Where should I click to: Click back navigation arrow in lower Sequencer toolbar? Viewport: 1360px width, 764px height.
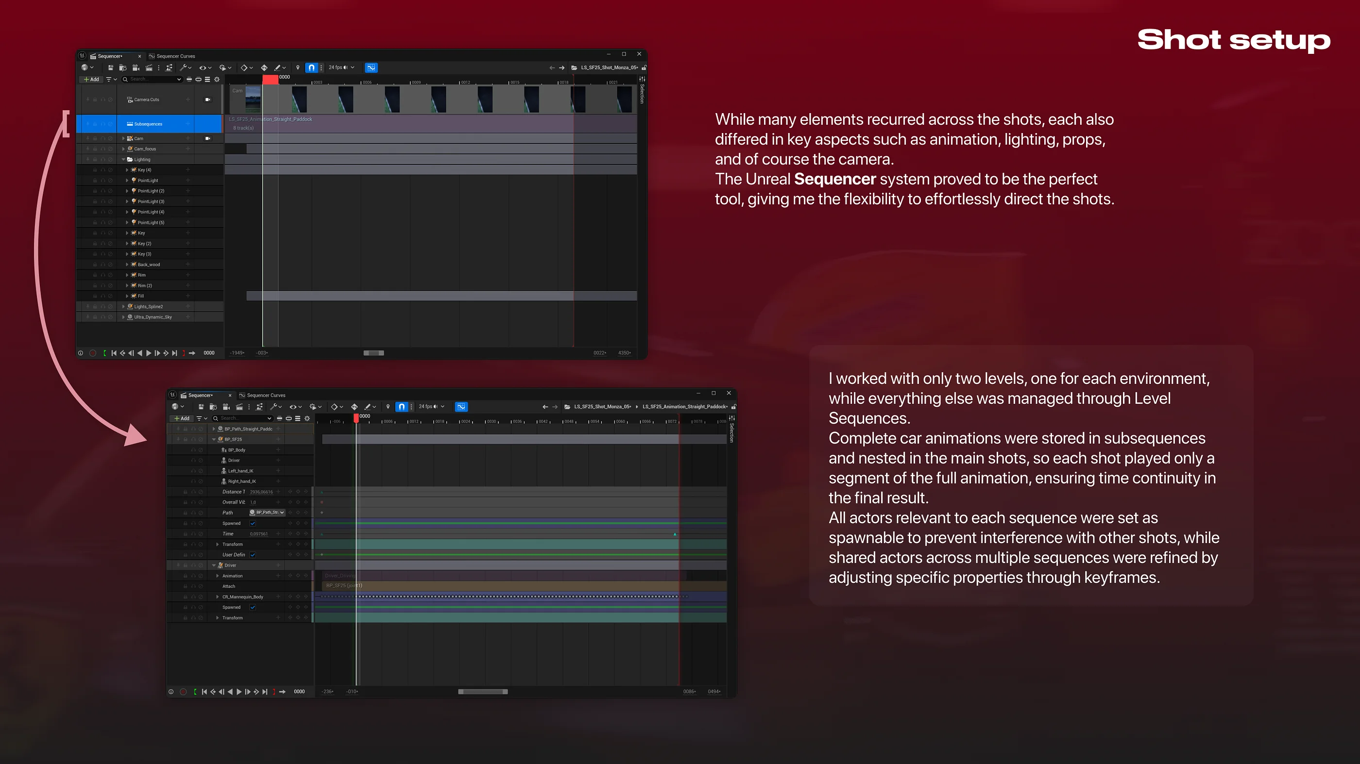point(545,407)
